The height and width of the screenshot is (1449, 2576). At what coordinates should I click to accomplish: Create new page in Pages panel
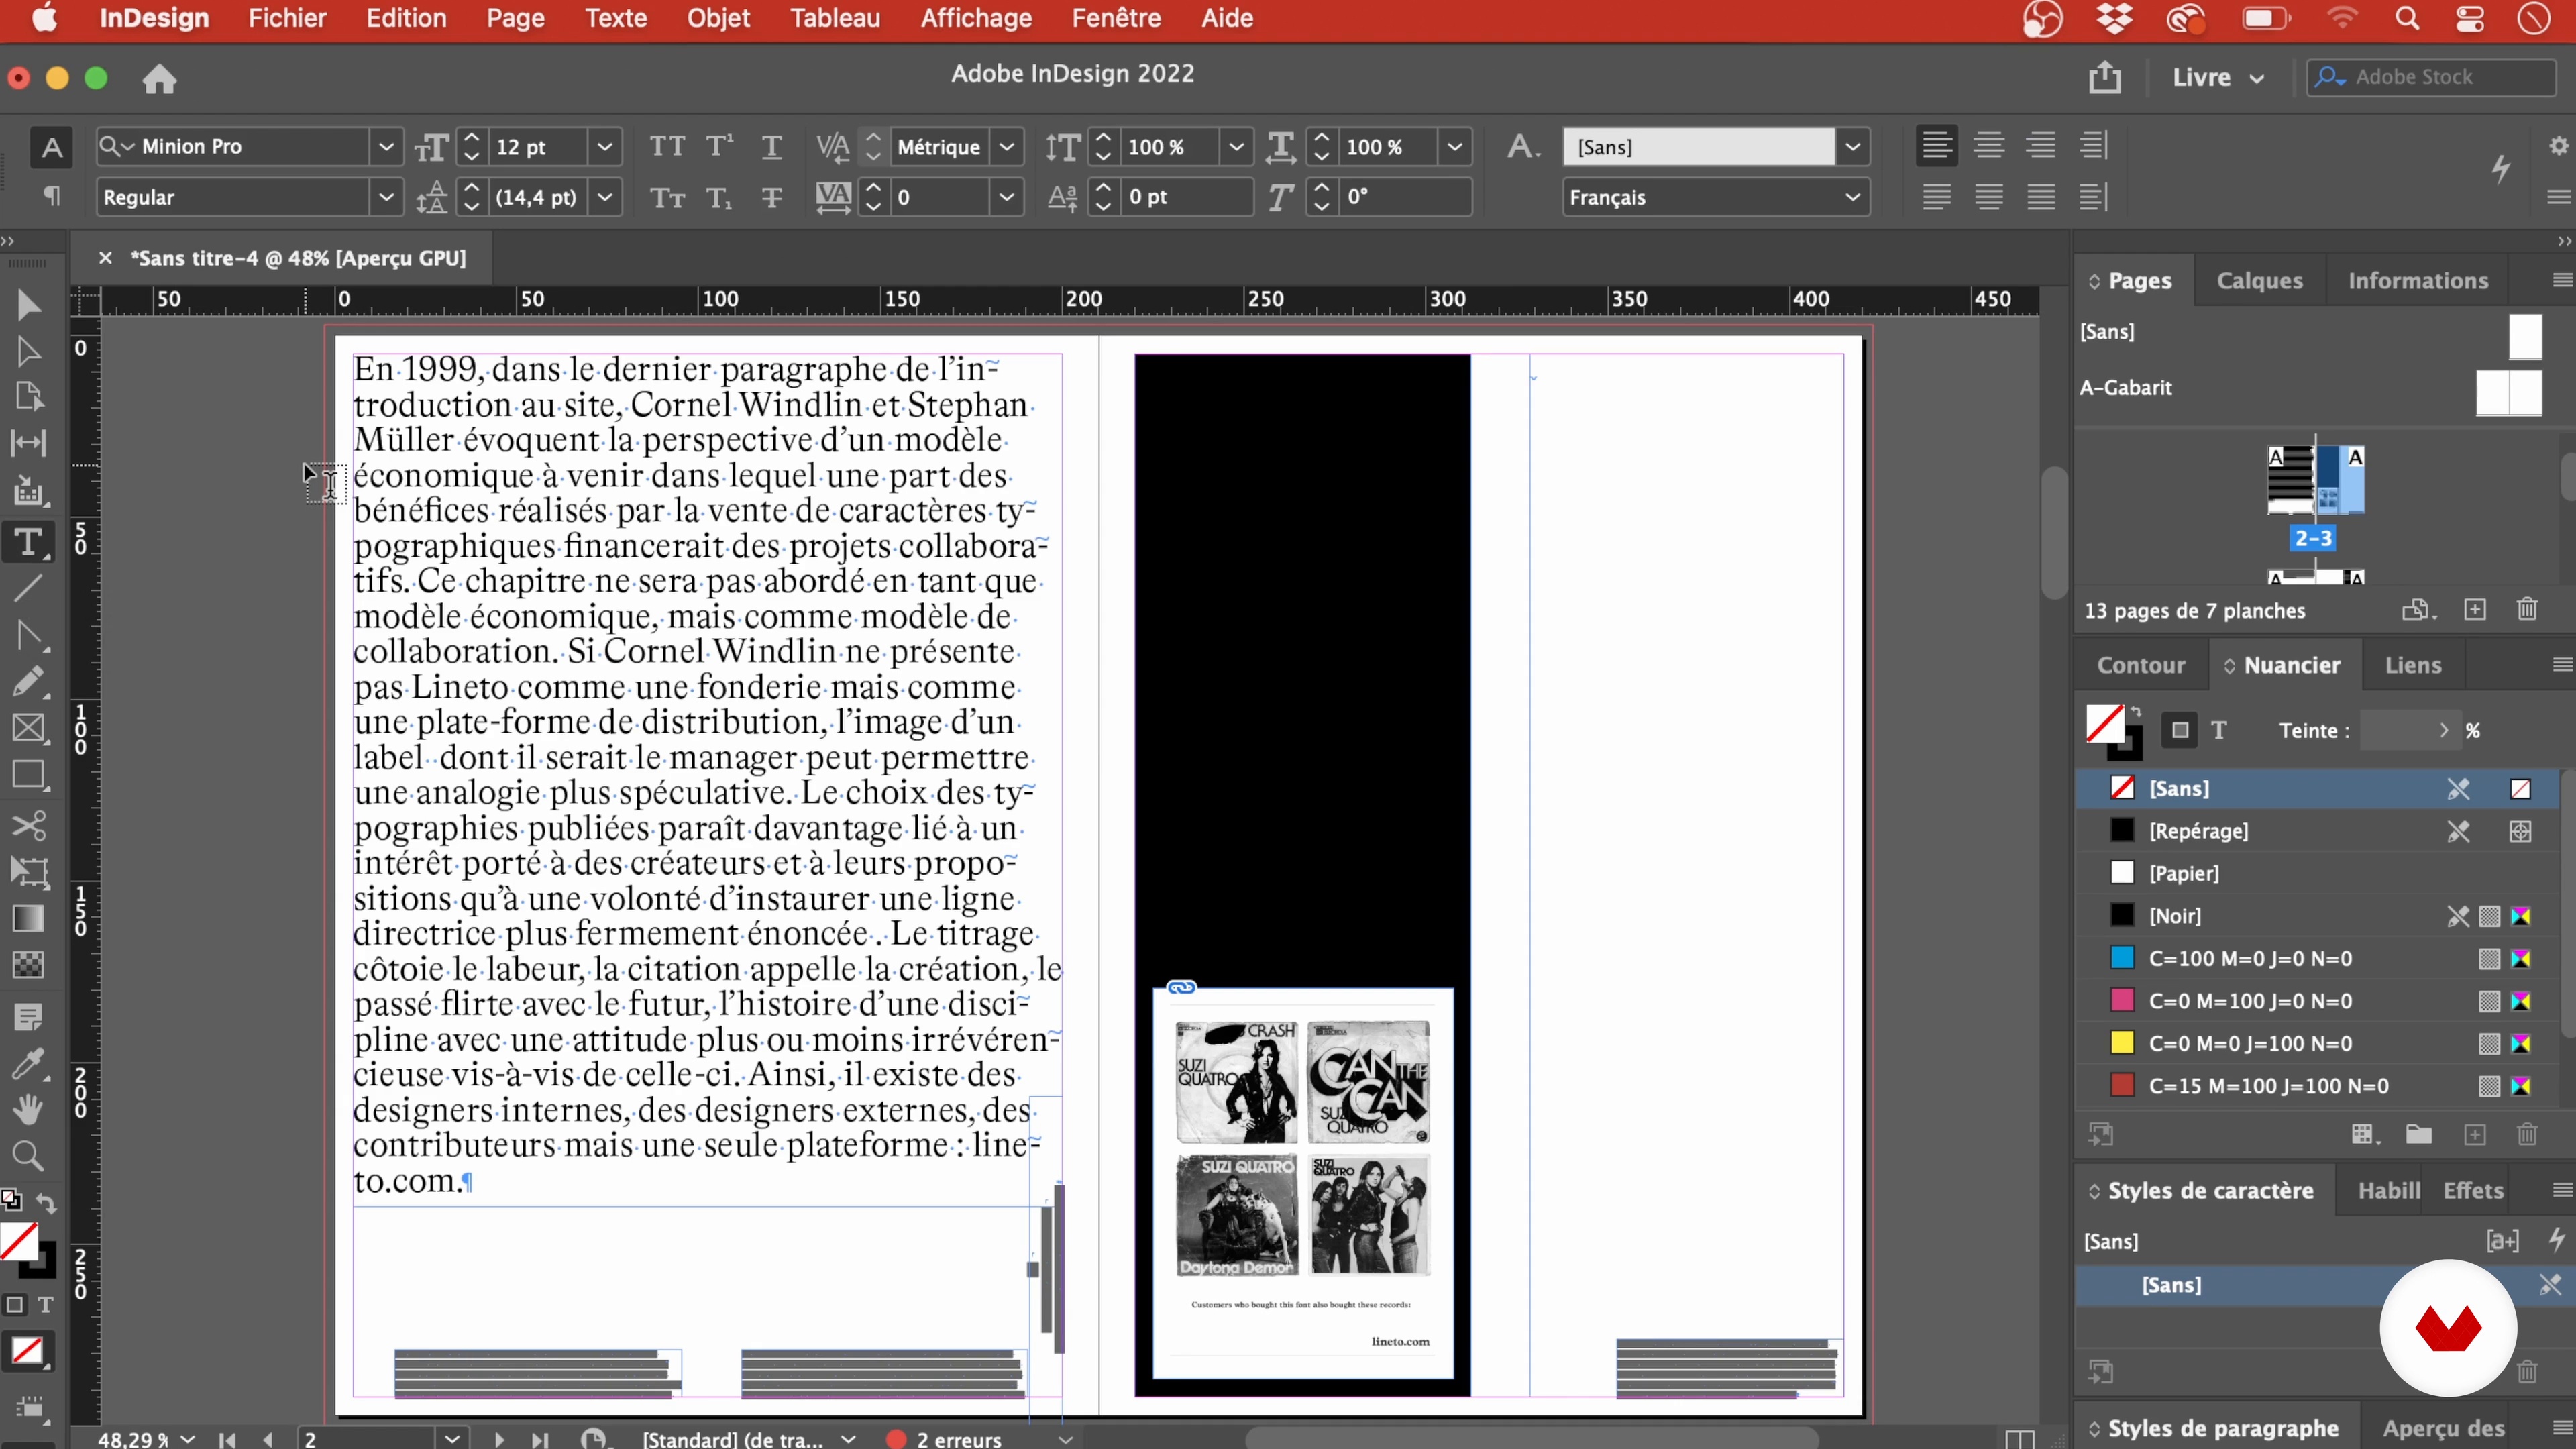2475,610
